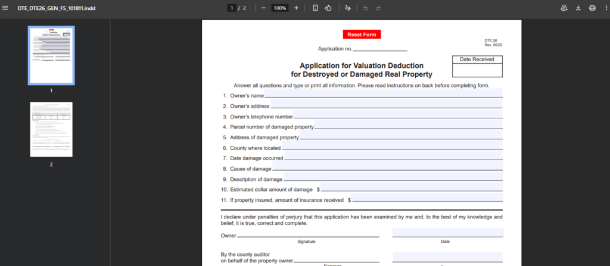Screen dimensions: 610x266
Task: Click the Estimated dollar amount field
Action: [412, 188]
